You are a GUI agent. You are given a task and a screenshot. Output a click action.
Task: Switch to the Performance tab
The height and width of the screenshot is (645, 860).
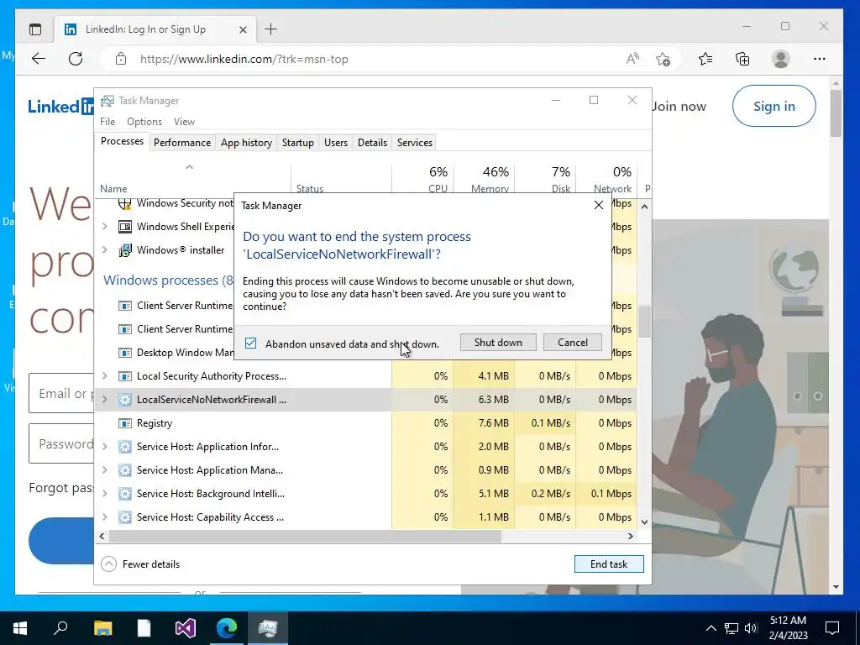(182, 143)
